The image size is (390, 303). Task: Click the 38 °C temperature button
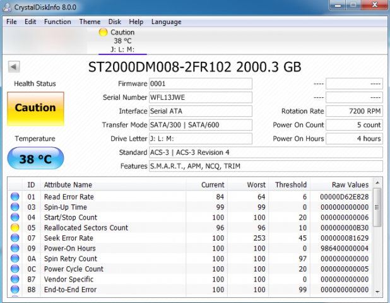point(35,159)
